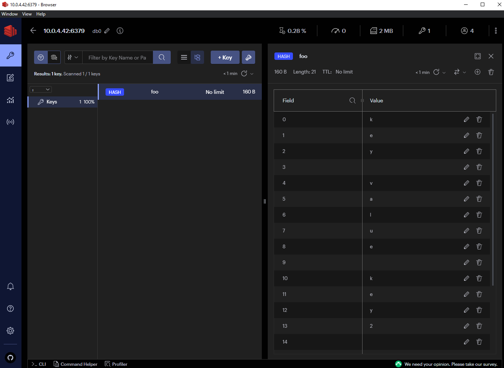Open the Command Helper tab at bottom
504x368 pixels.
(x=76, y=364)
